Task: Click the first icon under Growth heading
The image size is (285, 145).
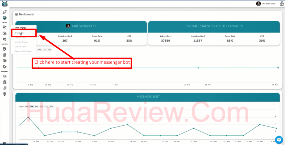Action: tap(5, 49)
